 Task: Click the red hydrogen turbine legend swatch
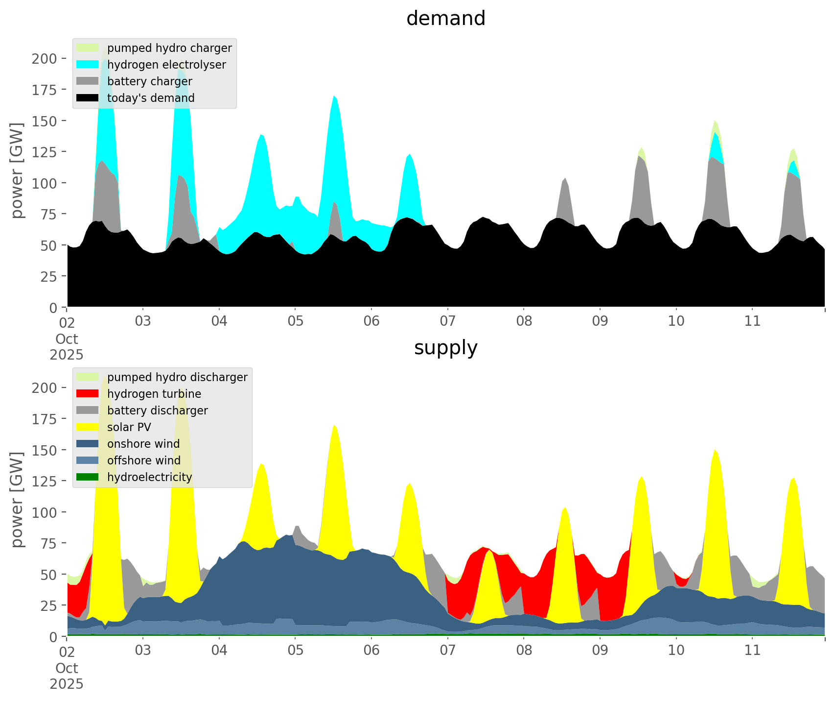[x=88, y=394]
